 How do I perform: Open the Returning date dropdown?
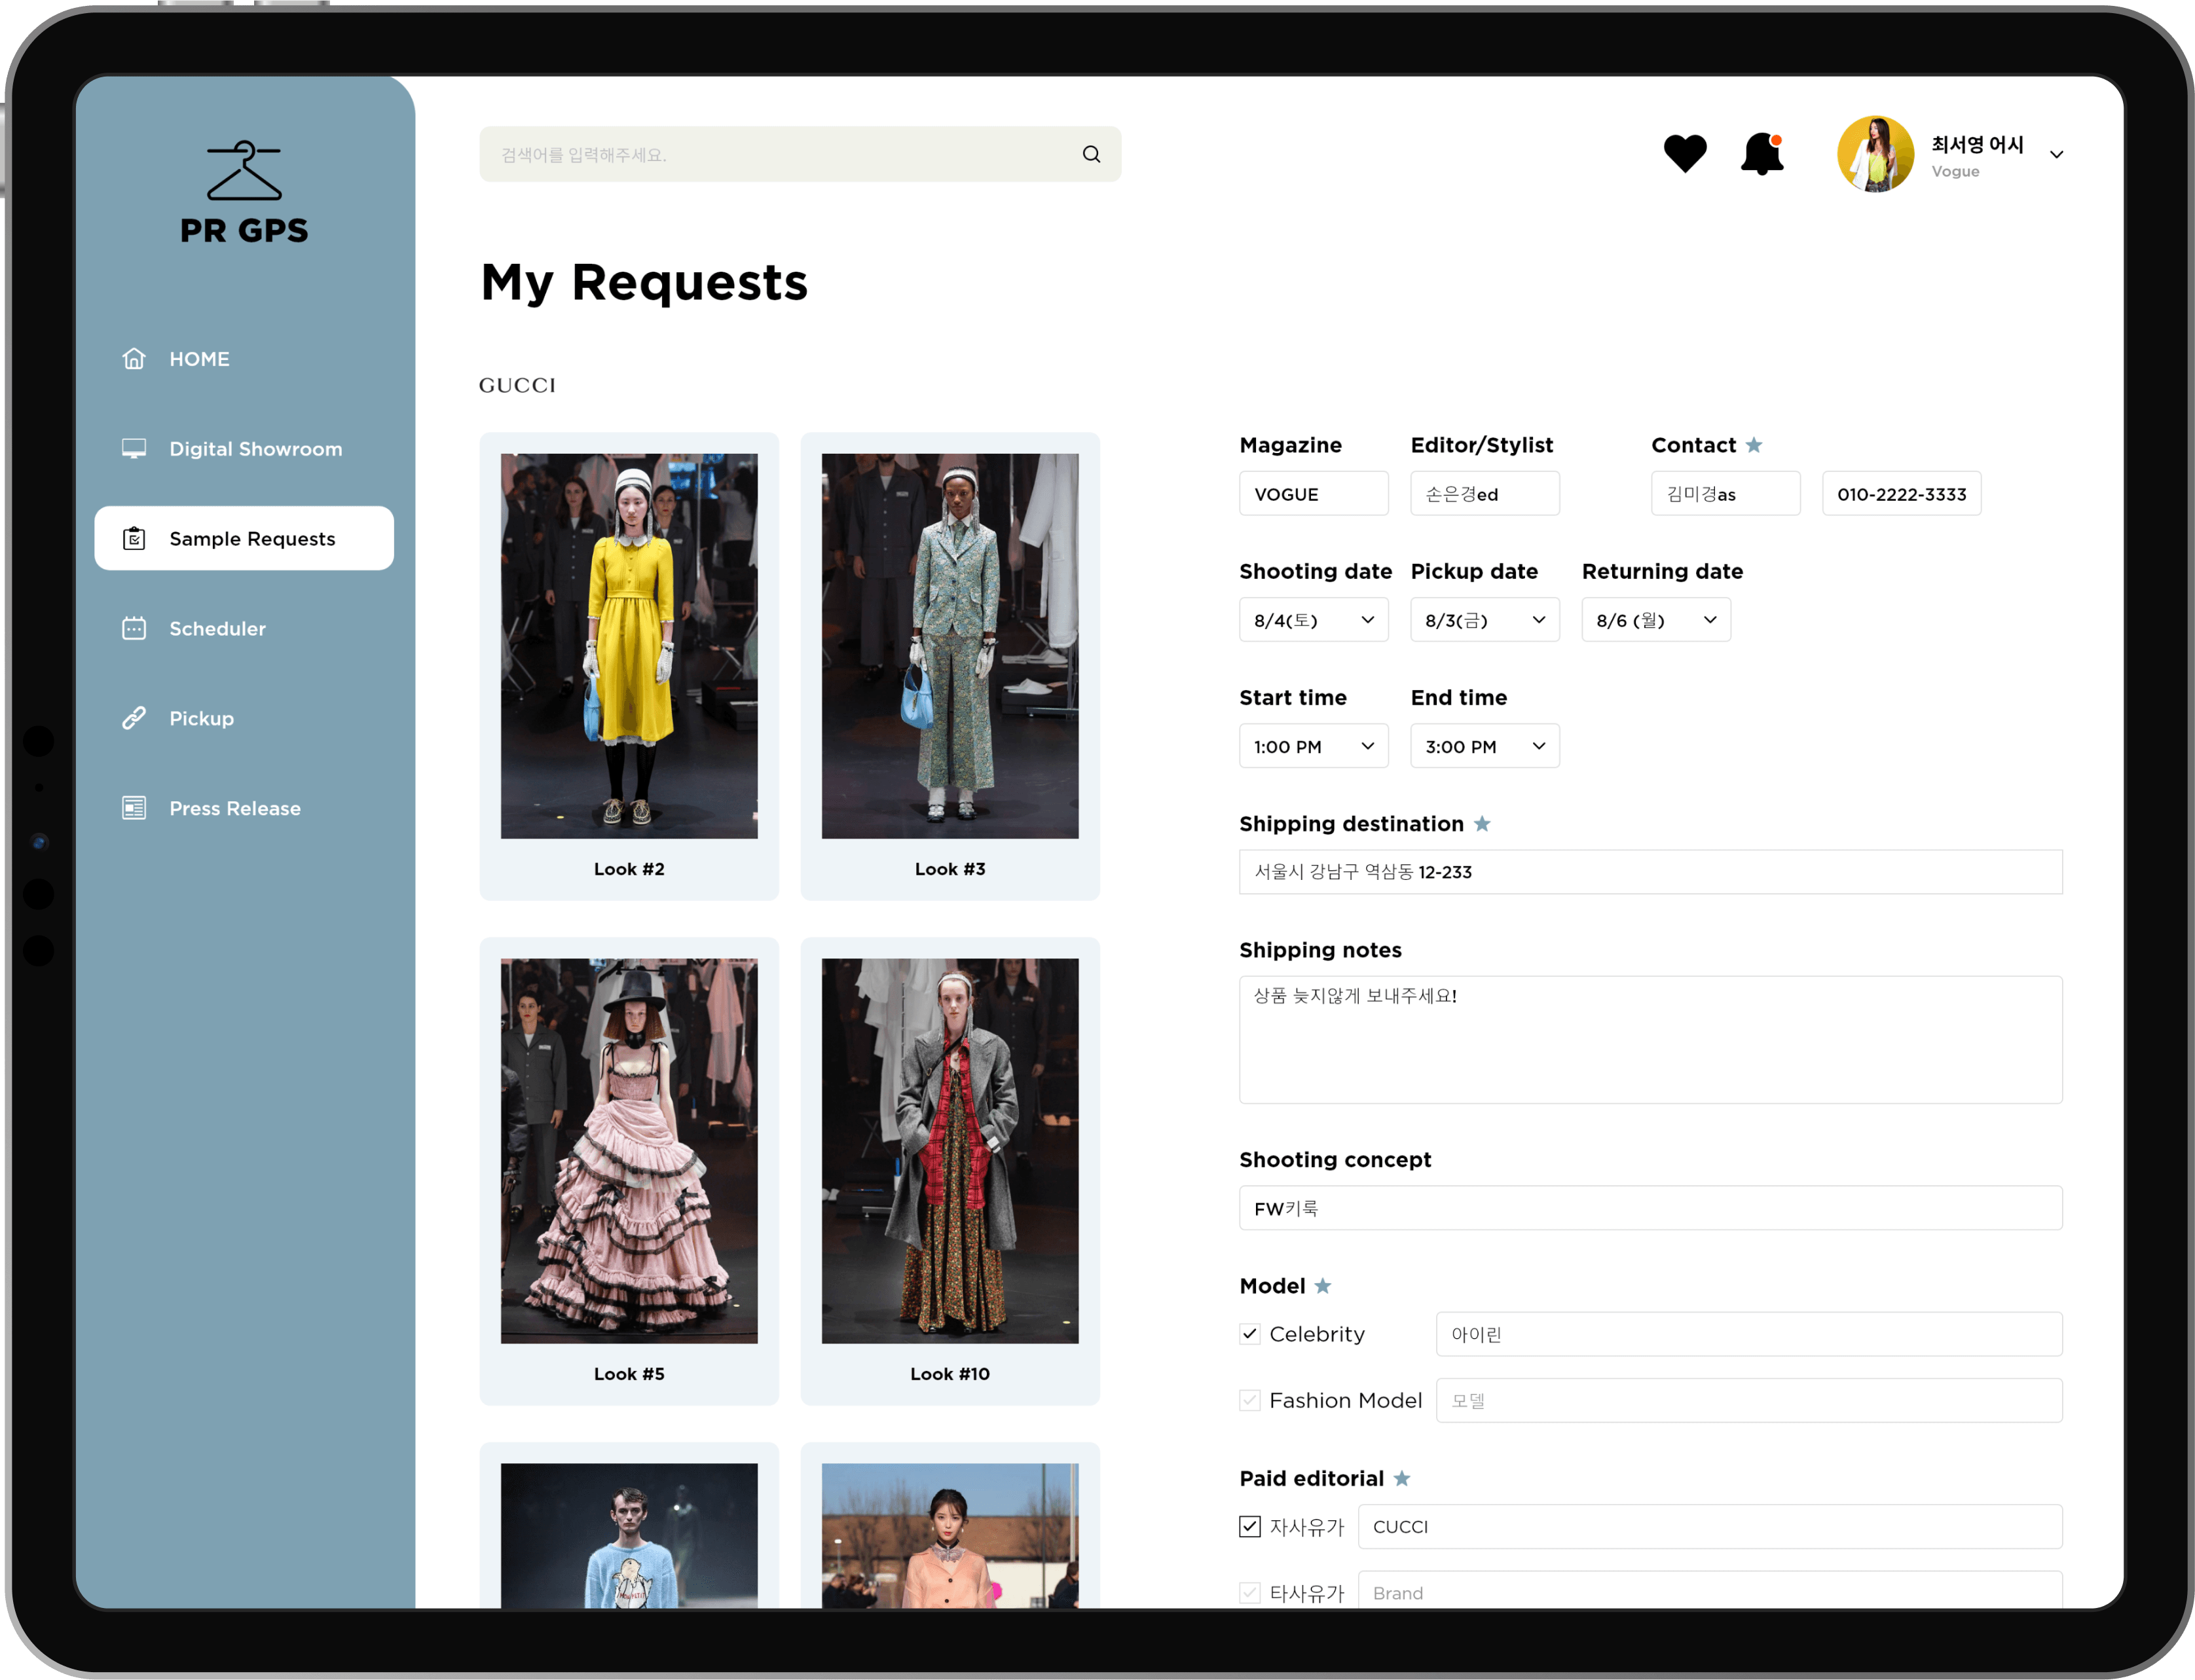(x=1655, y=620)
